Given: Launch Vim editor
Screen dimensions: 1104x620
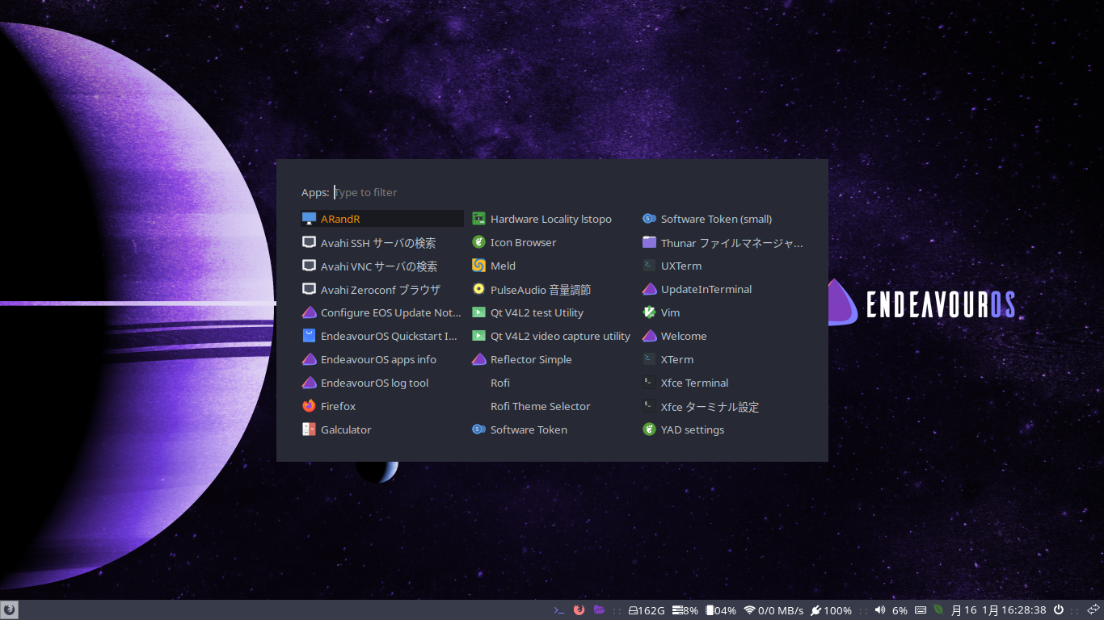Looking at the screenshot, I should pyautogui.click(x=723, y=312).
